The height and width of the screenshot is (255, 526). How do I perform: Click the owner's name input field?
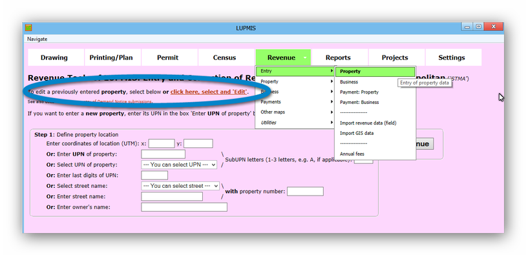(x=184, y=207)
